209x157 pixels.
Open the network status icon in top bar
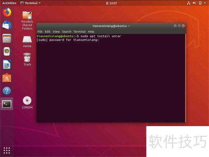[189, 3]
